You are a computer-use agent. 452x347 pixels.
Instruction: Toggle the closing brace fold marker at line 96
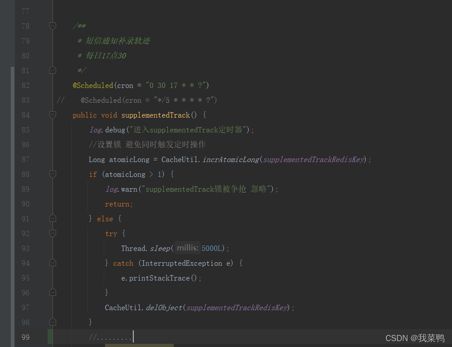click(53, 292)
